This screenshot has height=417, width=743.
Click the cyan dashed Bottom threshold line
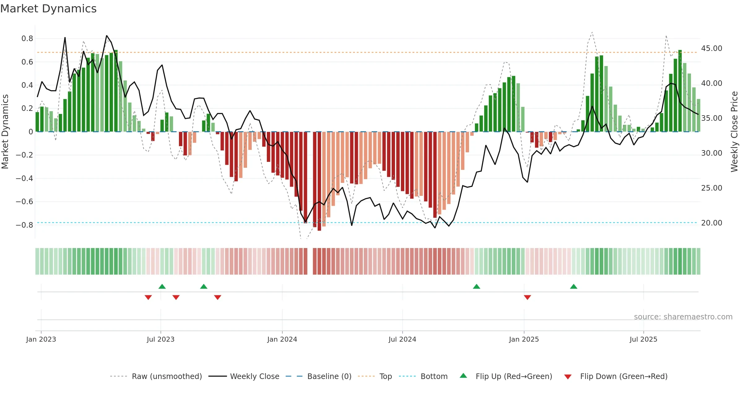367,223
